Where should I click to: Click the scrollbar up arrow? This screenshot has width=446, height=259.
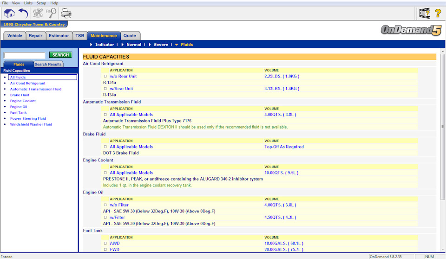(443, 51)
